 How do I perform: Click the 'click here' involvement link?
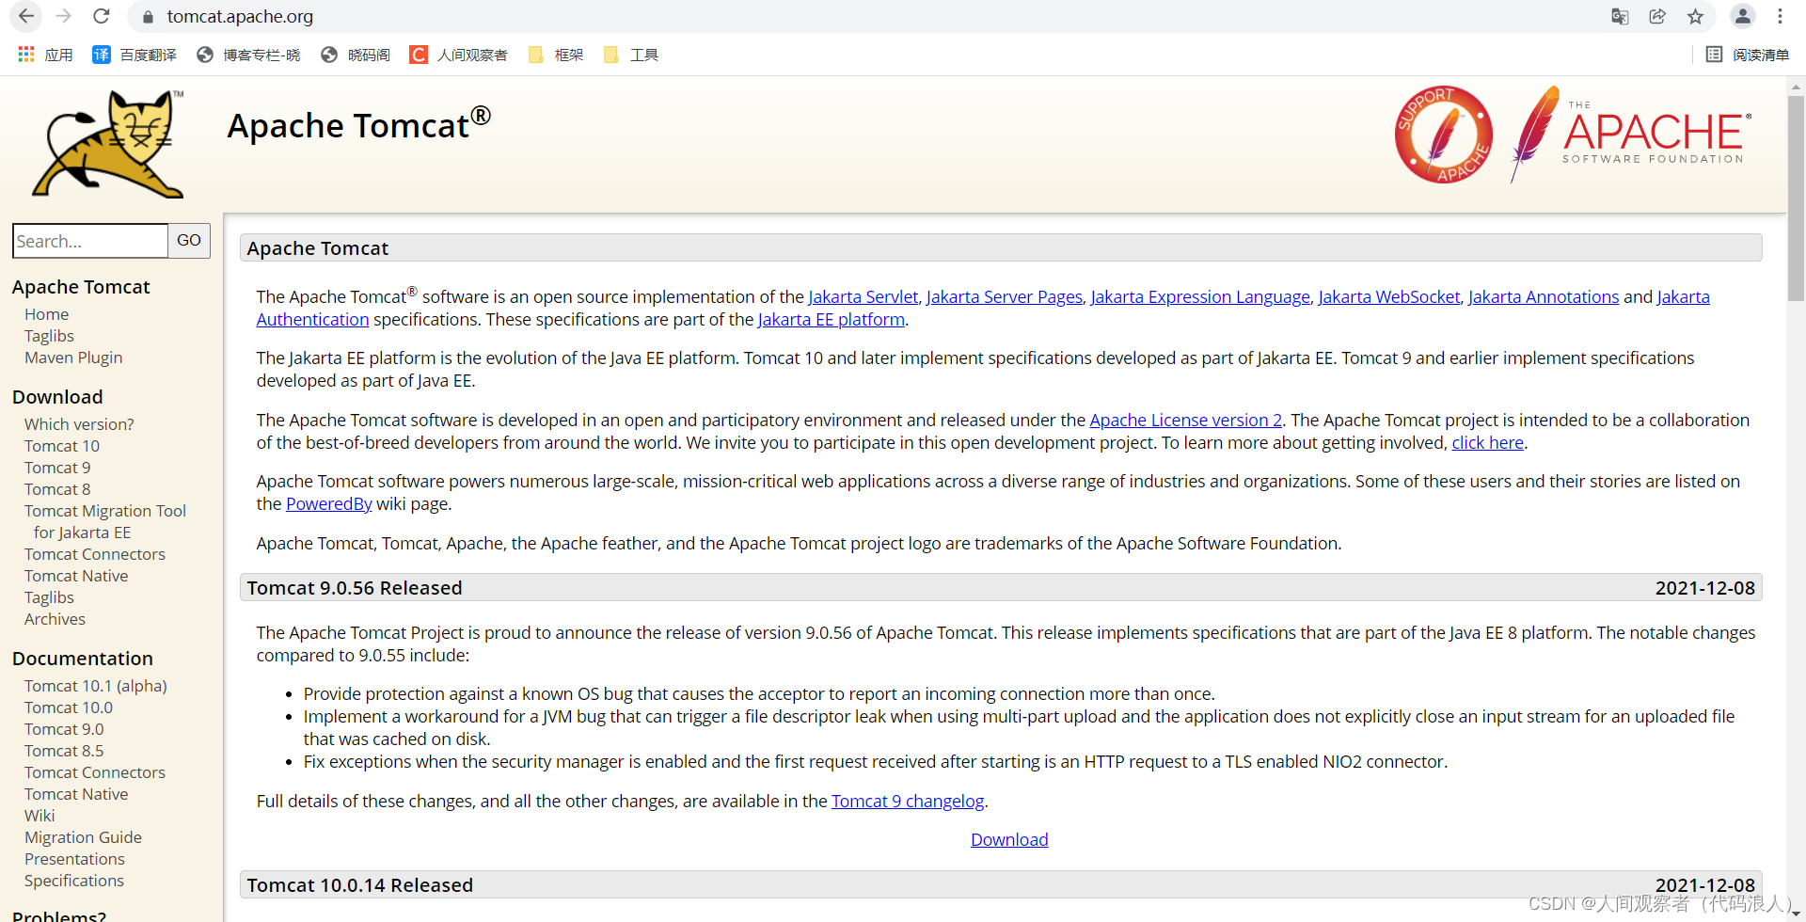[1487, 443]
